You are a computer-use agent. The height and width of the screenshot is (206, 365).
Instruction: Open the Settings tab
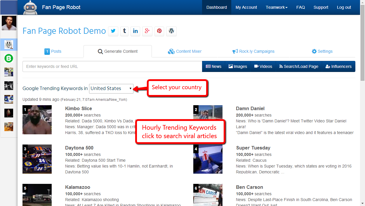(x=322, y=51)
